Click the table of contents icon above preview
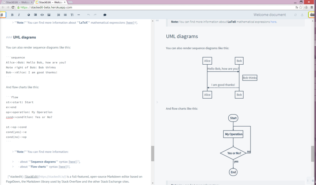The image size is (316, 185). click(x=157, y=21)
